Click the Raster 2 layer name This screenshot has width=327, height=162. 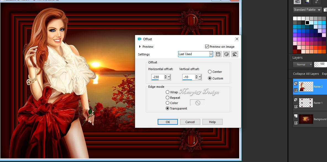(x=318, y=87)
